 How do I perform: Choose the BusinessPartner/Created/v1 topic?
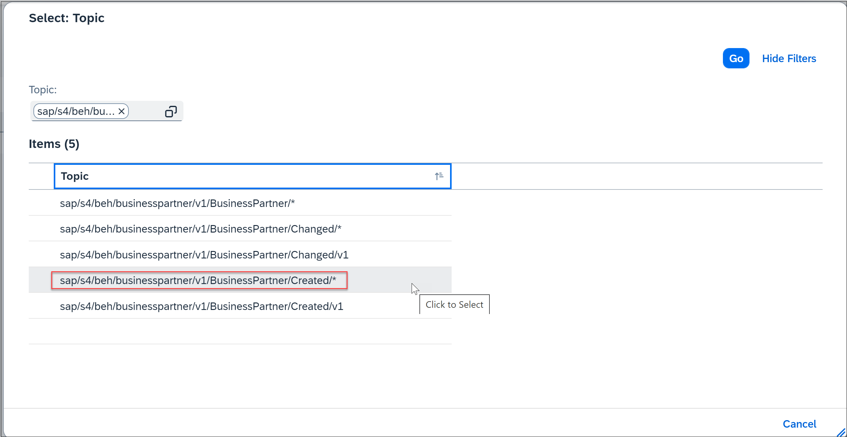tap(240, 306)
